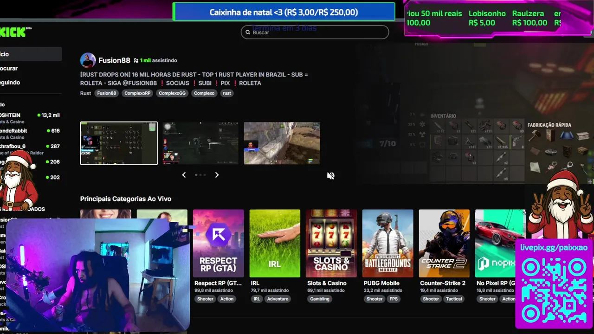Select the third featured stream thumbnail

coord(282,143)
